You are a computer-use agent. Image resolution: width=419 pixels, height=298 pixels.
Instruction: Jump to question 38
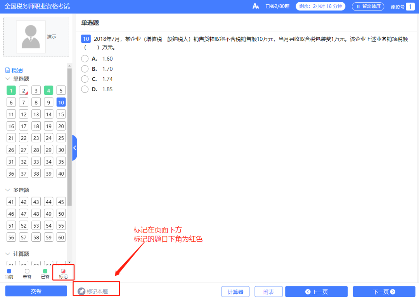(36, 173)
